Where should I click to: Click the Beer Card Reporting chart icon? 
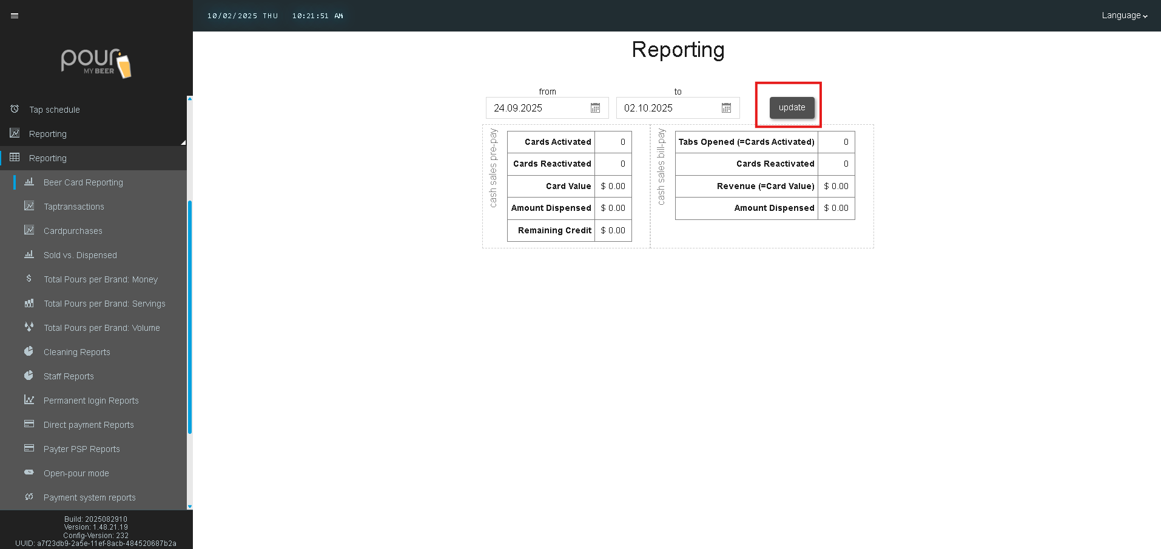point(29,182)
